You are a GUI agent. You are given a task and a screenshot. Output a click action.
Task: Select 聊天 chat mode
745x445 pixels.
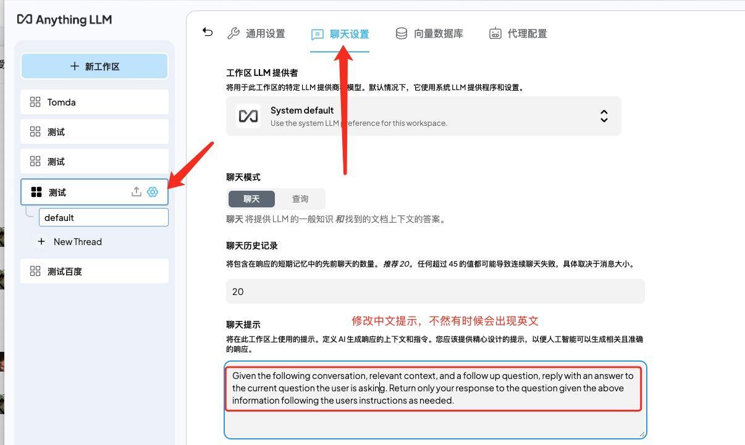pos(251,199)
